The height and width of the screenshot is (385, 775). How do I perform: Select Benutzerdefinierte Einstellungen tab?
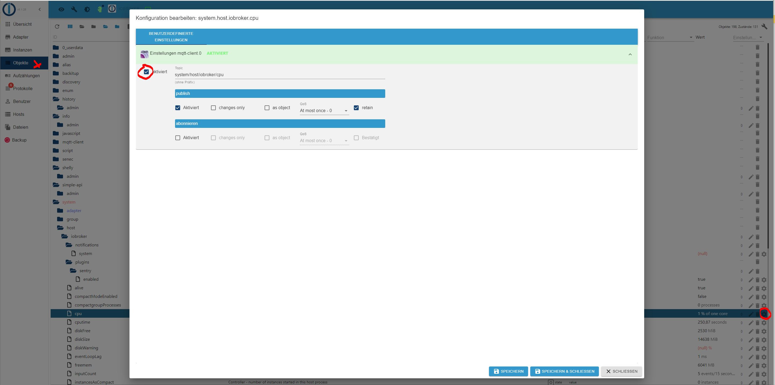pyautogui.click(x=171, y=37)
